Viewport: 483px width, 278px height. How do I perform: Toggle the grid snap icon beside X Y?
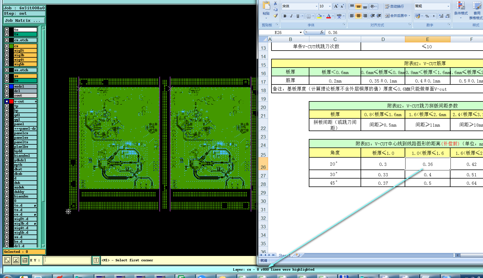[x=25, y=260]
